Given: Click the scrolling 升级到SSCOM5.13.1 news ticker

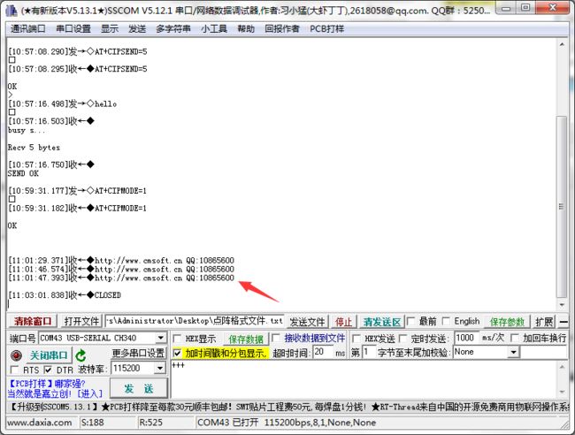Looking at the screenshot, I should (287, 407).
